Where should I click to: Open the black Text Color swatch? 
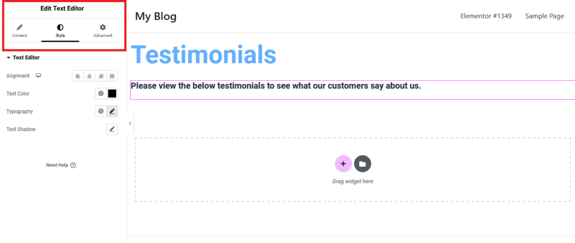[112, 94]
